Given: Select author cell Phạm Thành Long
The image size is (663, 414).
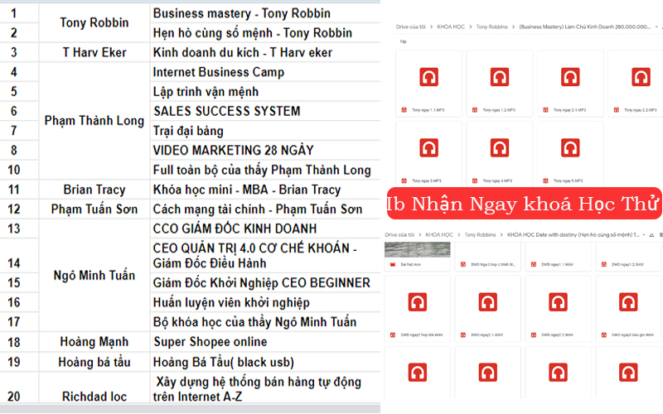Looking at the screenshot, I should click(94, 121).
